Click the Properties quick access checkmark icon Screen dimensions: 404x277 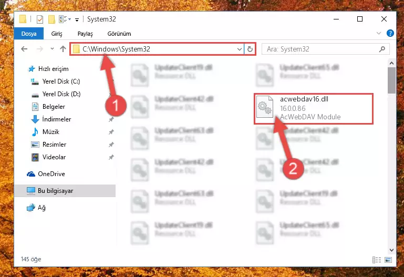40,19
